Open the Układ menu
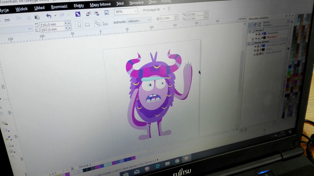 (x=39, y=8)
